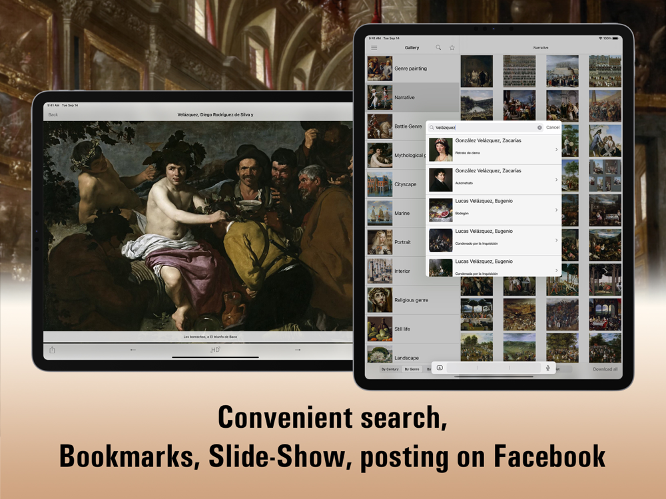
Task: Share the painting via the share icon
Action: [52, 350]
